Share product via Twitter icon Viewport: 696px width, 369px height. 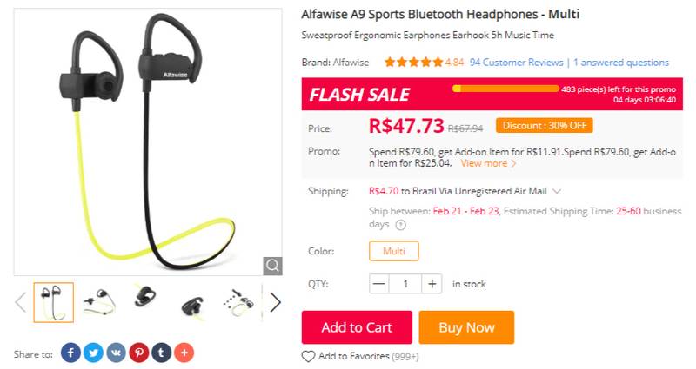pyautogui.click(x=93, y=353)
